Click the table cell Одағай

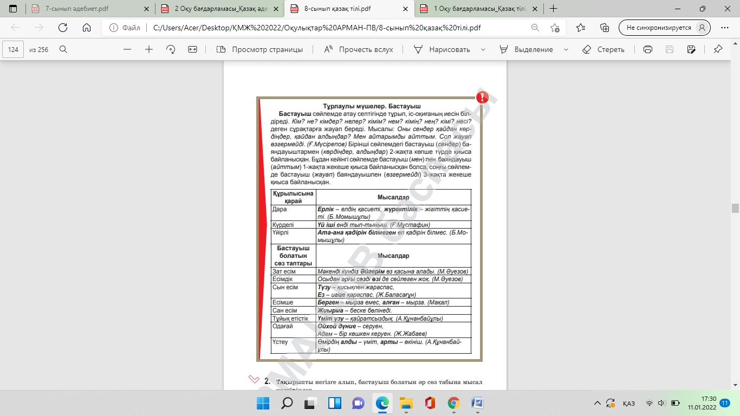pyautogui.click(x=293, y=330)
